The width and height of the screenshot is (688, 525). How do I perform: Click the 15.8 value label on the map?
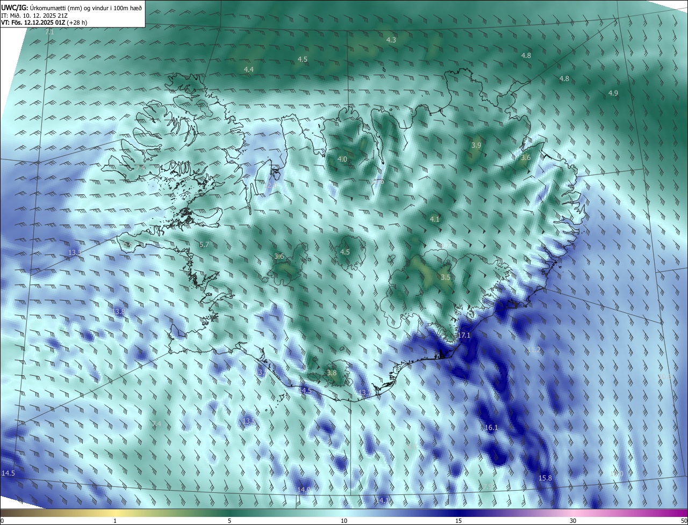pos(545,478)
